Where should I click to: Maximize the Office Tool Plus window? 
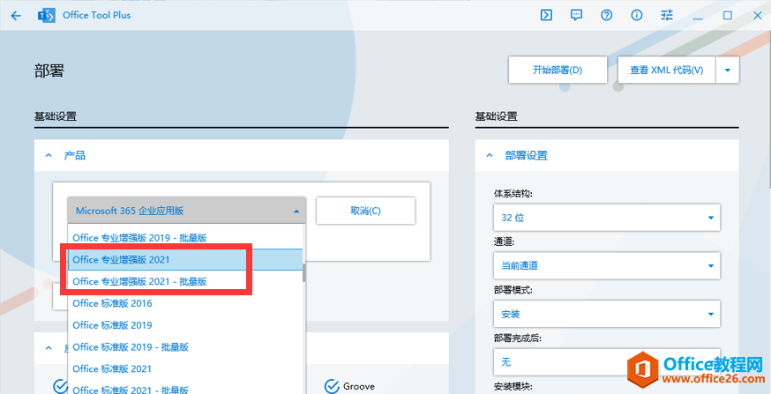pyautogui.click(x=727, y=16)
